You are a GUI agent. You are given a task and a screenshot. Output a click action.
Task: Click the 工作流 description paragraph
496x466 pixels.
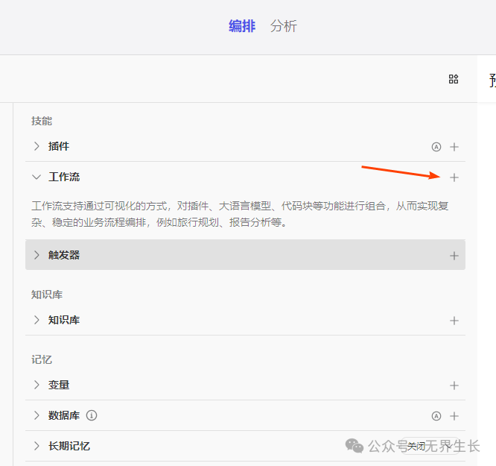(240, 214)
